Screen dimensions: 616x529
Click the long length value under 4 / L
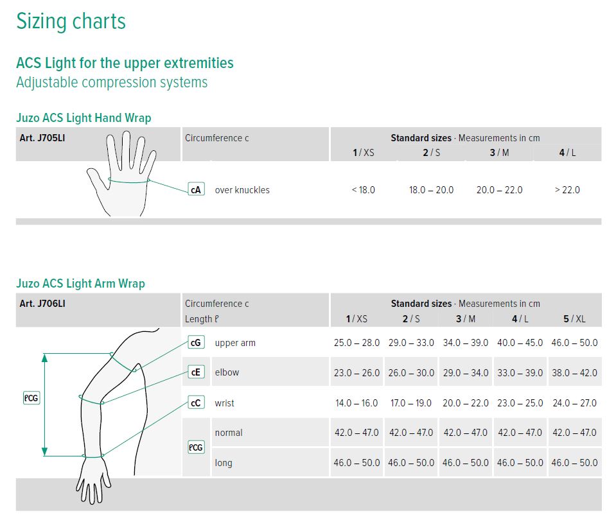(520, 463)
